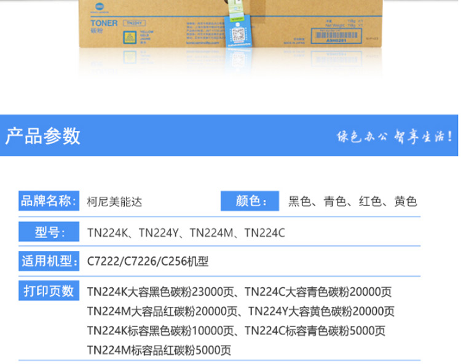The image size is (461, 364).
Task: Click the color list 黑色、青色、红色、黄色
Action: point(353,202)
